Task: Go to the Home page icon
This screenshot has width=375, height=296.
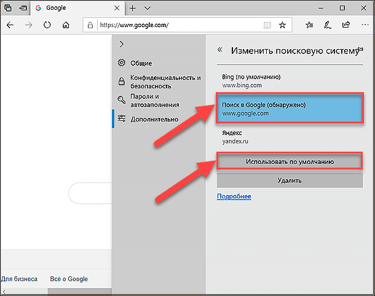Action: [66, 26]
